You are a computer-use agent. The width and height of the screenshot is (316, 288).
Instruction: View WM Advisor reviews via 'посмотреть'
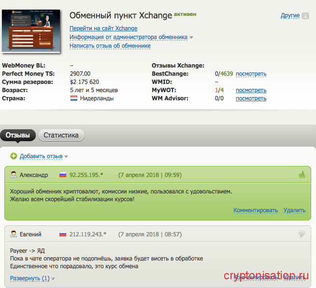[x=251, y=98]
